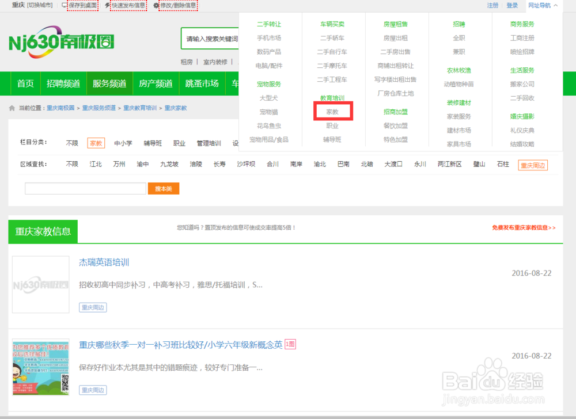Click the save-to-desktop icon at top
The width and height of the screenshot is (576, 419).
[x=63, y=5]
